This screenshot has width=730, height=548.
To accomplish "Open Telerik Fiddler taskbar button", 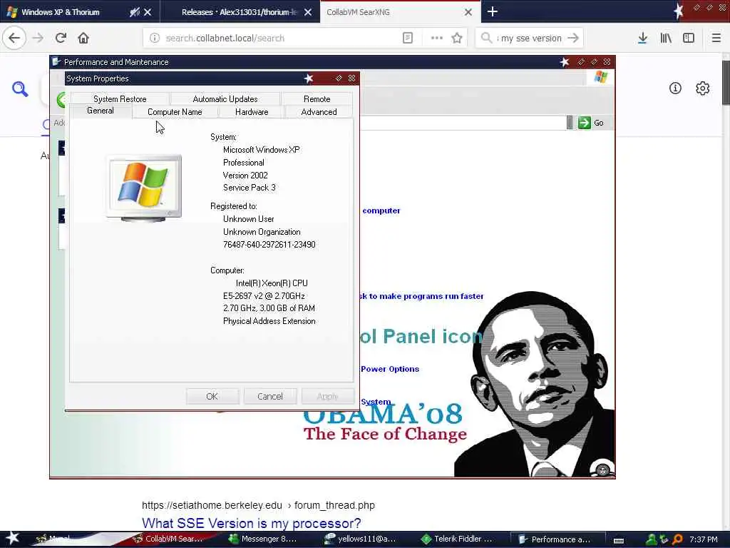I will 457,539.
